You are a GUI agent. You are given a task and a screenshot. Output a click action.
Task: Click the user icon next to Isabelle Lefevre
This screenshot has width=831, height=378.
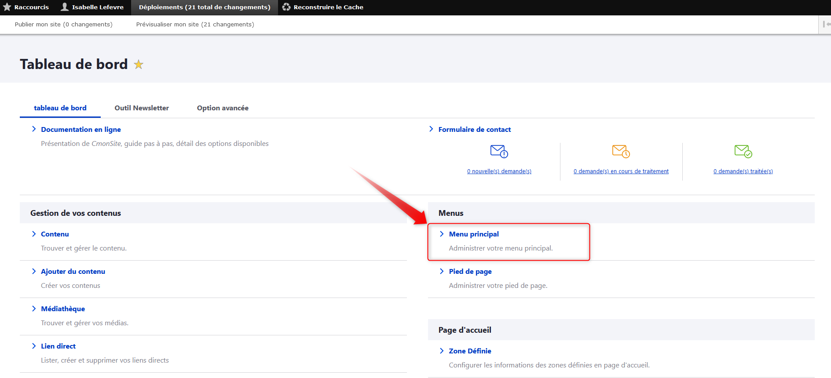pos(65,7)
